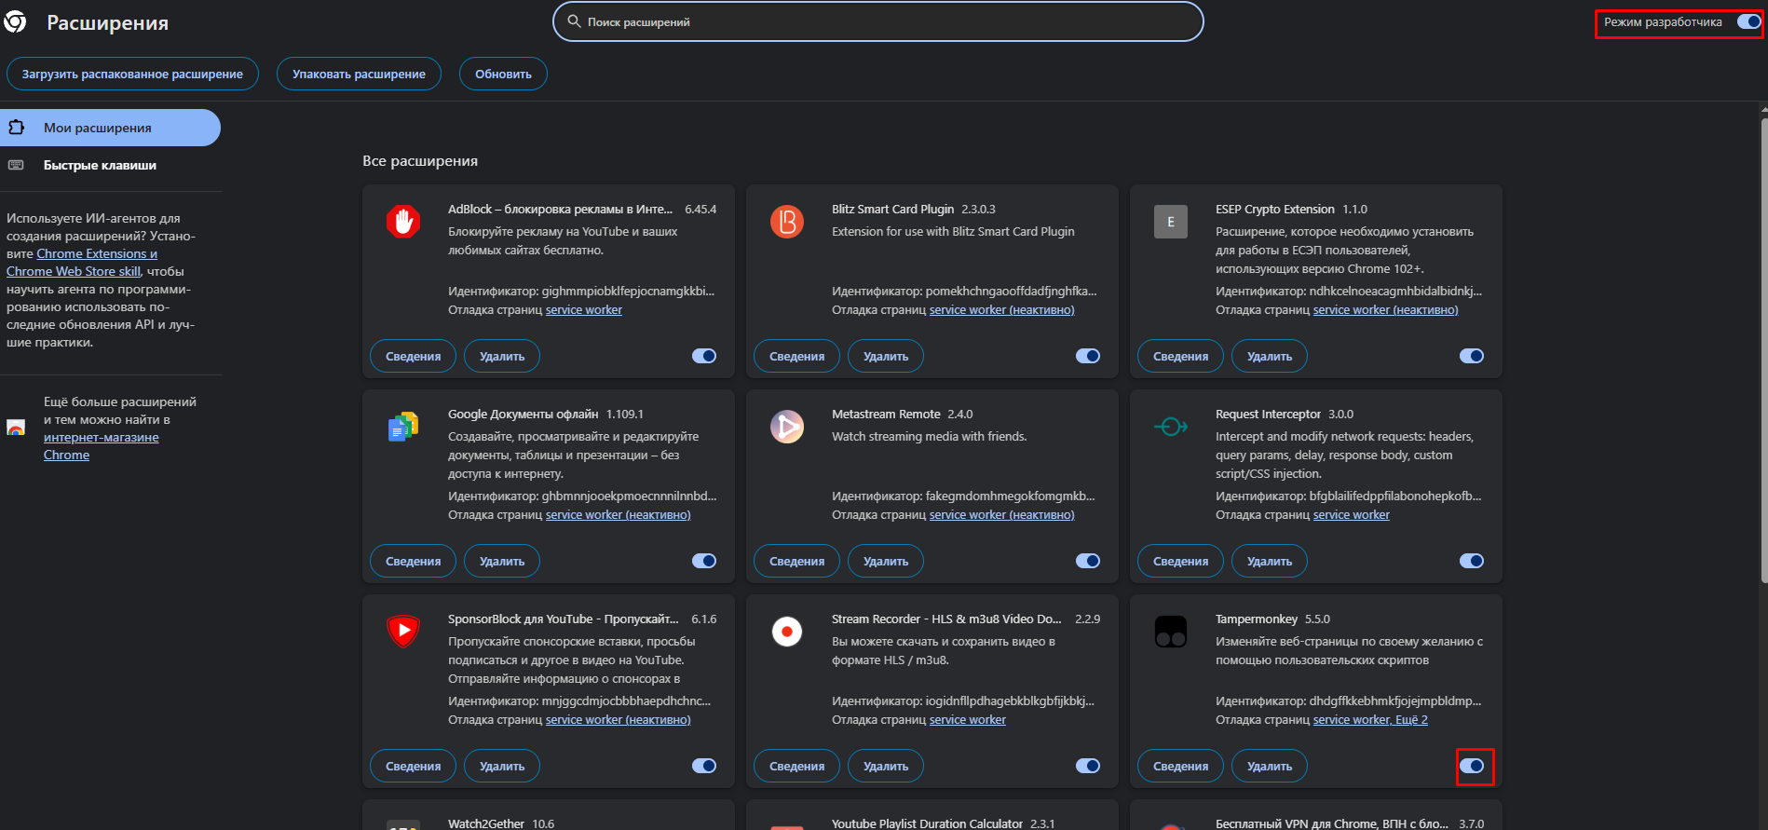Disable the Tampermonkey extension toggle
Screen dimensions: 1768x830
[1472, 766]
